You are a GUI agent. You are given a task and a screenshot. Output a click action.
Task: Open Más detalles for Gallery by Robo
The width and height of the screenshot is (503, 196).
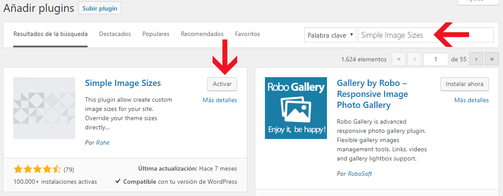point(472,100)
